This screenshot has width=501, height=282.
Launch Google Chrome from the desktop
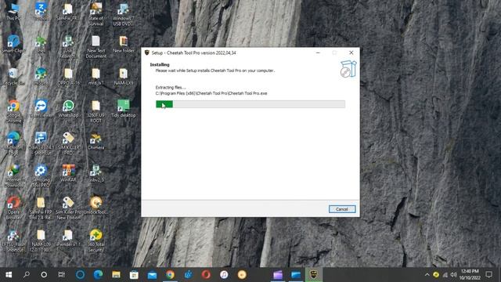tap(13, 111)
